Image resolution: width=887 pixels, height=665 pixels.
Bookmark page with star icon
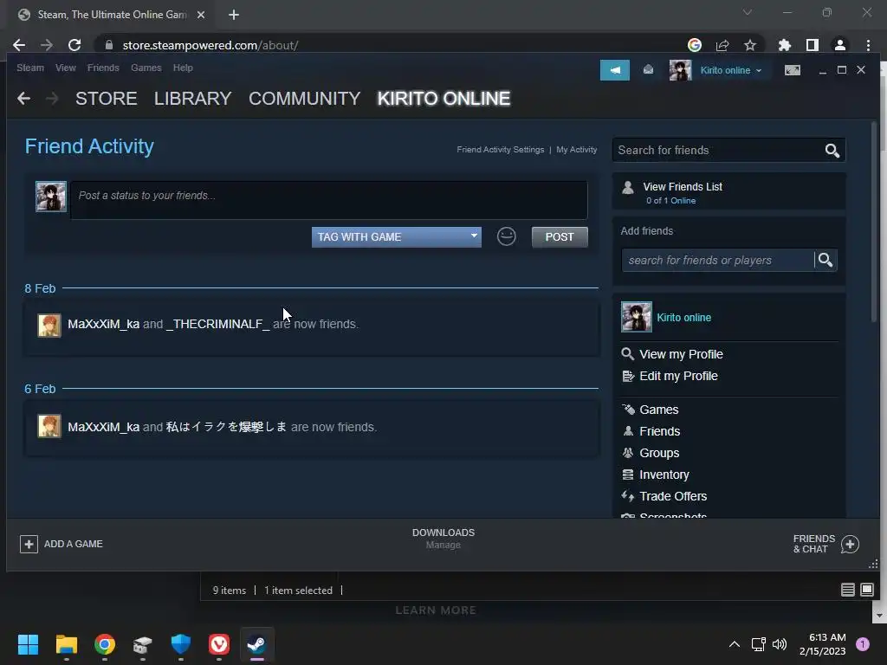coord(750,45)
